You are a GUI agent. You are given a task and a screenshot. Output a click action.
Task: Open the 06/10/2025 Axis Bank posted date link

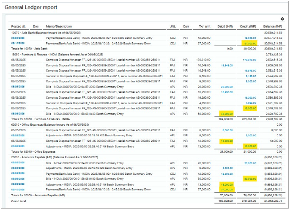(18, 43)
